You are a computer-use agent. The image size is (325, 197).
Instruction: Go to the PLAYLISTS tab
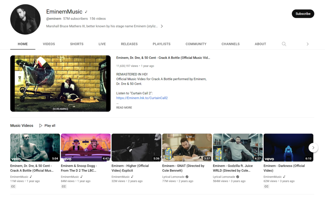click(x=162, y=44)
